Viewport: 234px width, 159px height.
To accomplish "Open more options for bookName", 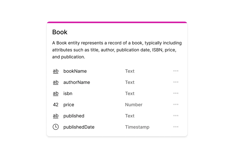I will (x=176, y=71).
